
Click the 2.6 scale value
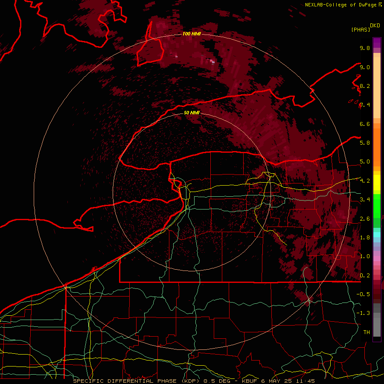point(365,219)
